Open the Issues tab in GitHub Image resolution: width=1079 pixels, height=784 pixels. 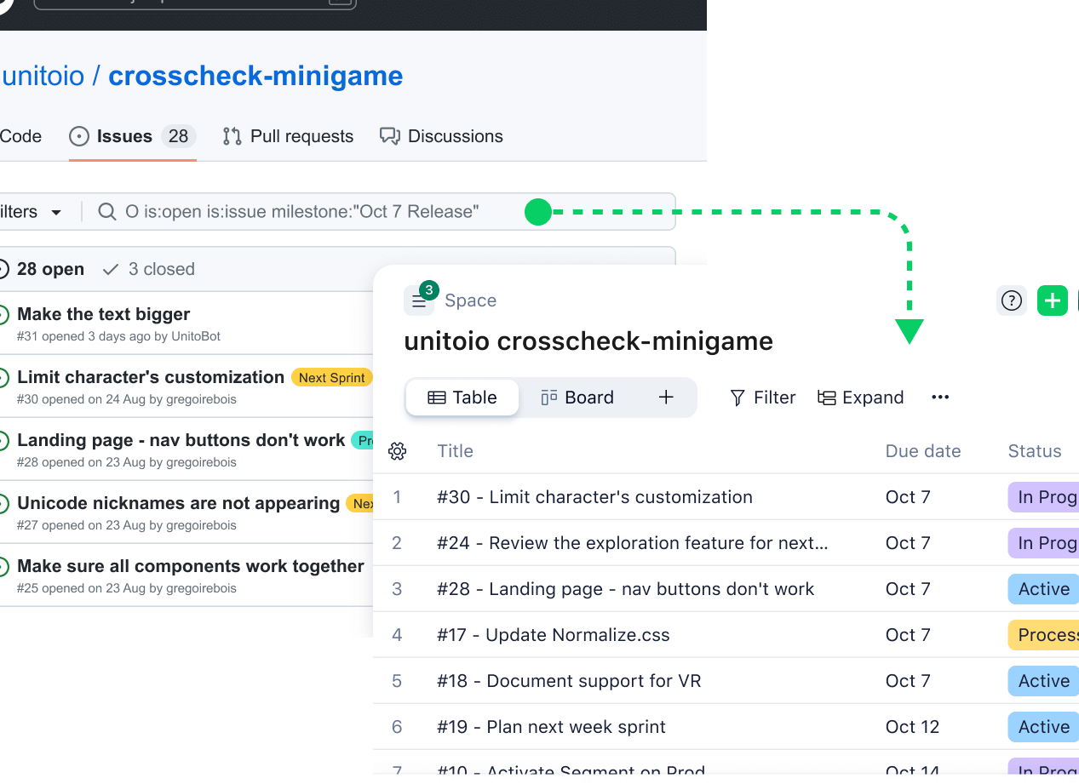132,136
